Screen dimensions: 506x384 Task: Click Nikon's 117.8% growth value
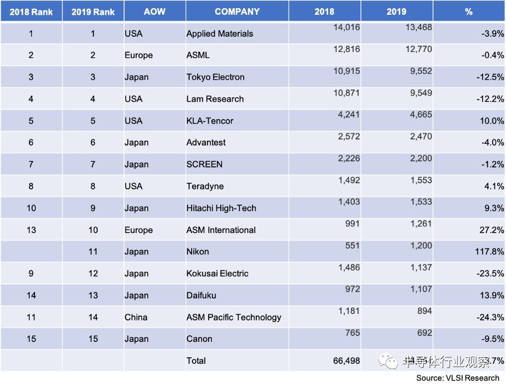point(491,252)
